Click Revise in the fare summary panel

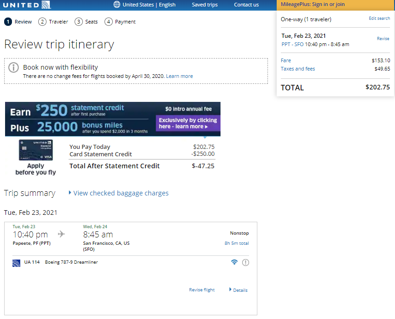point(383,39)
